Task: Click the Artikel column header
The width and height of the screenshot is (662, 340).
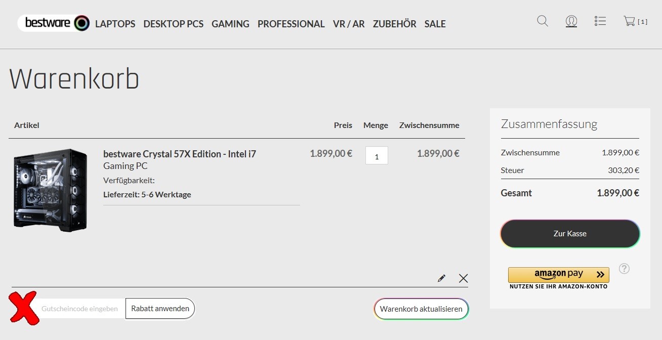Action: 27,125
